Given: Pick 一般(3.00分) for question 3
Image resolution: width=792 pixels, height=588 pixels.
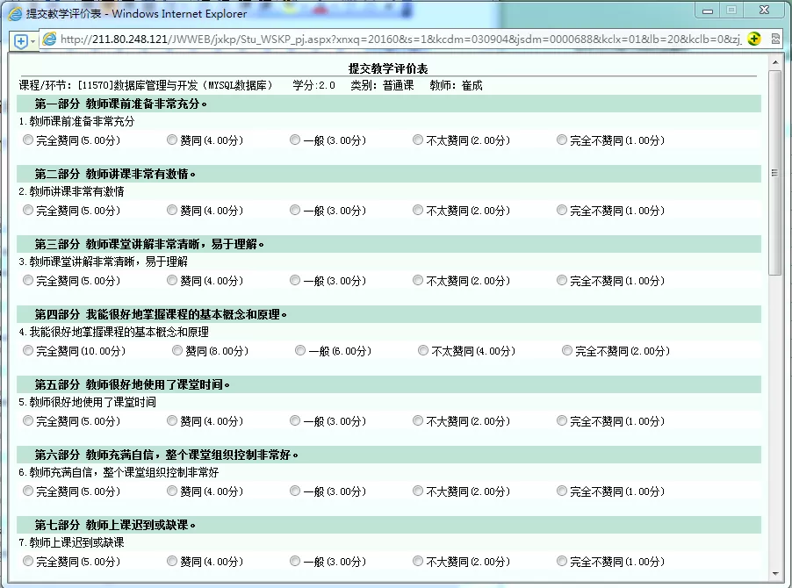Looking at the screenshot, I should coord(295,281).
